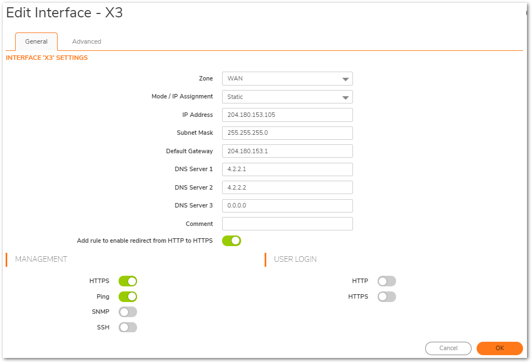Image resolution: width=532 pixels, height=363 pixels.
Task: Disable the HTTP to HTTPS redirect toggle
Action: [232, 241]
